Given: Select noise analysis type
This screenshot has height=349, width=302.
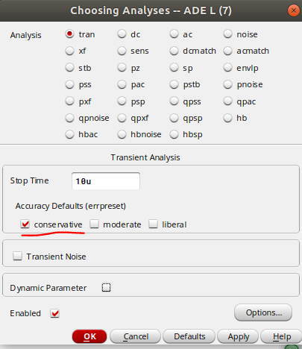Looking at the screenshot, I should tap(227, 34).
